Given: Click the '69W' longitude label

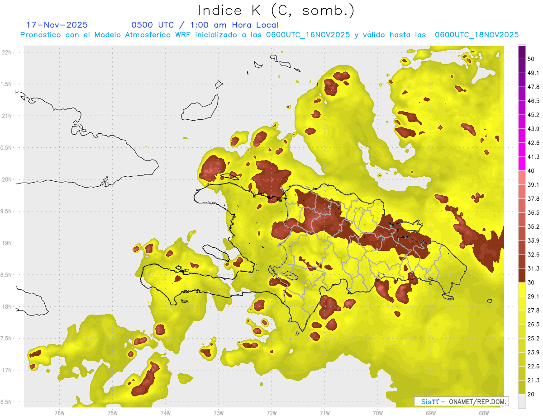Looking at the screenshot, I should coord(431,413).
